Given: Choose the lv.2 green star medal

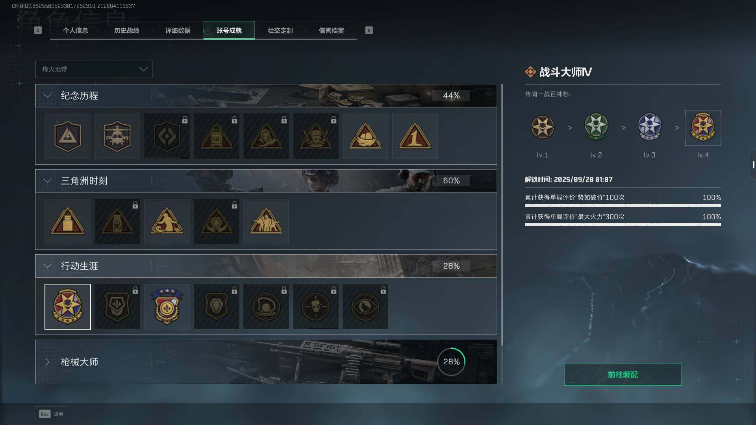Looking at the screenshot, I should click(x=596, y=127).
